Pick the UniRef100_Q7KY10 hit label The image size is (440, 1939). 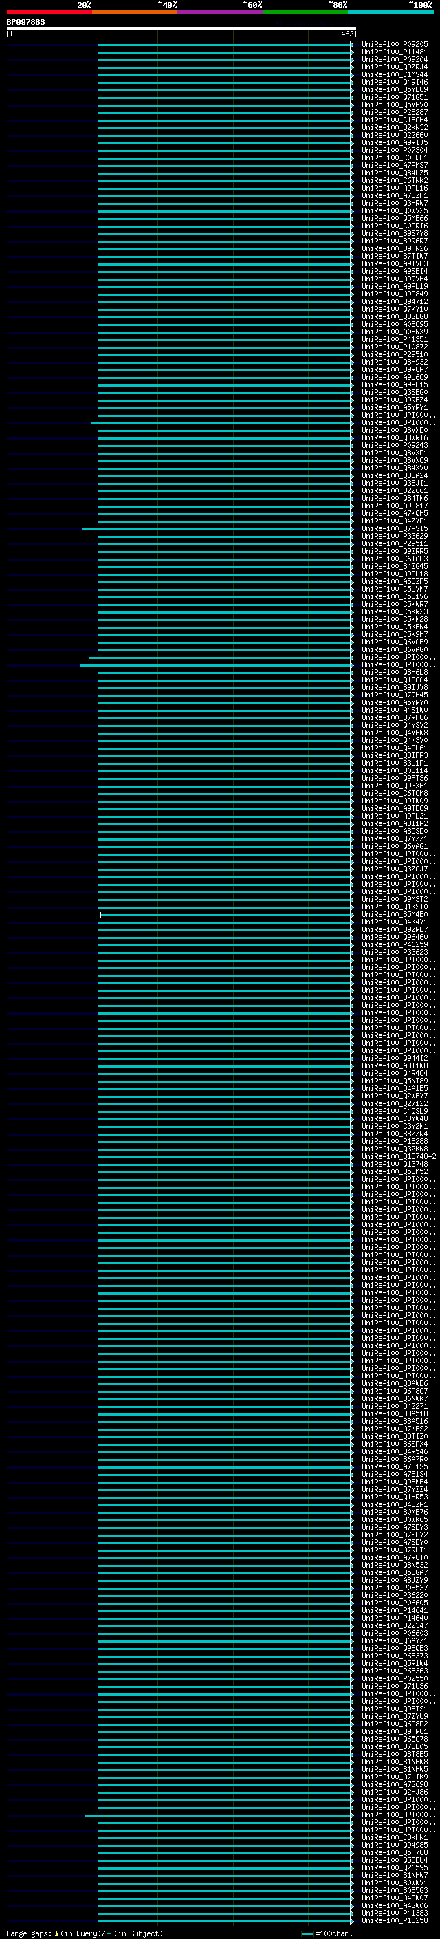coord(395,310)
